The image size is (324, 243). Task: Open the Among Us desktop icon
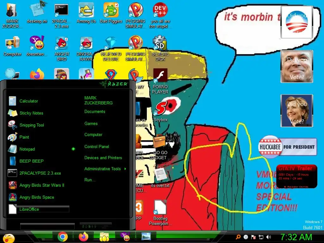click(86, 13)
